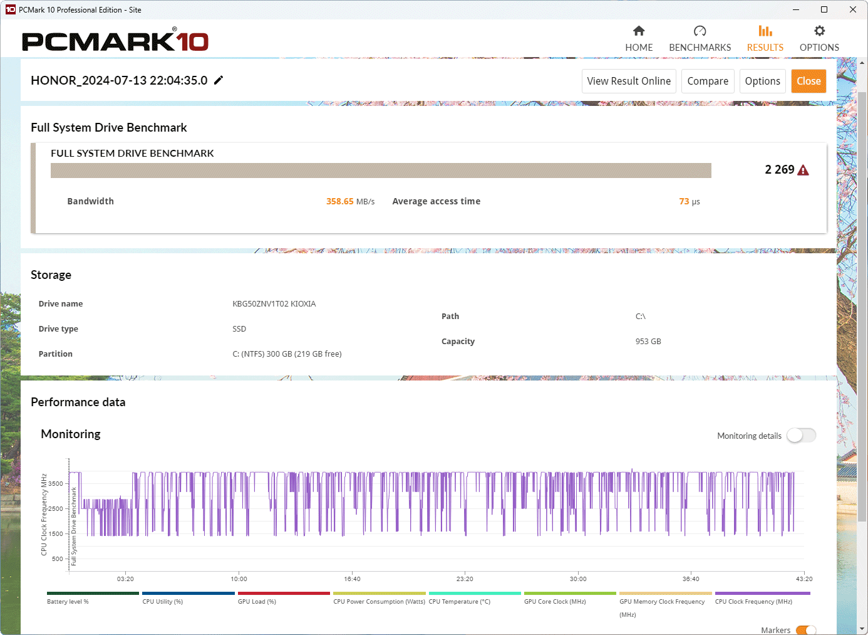Click drive name KBG50ZNV1T02 KIOXIA
The height and width of the screenshot is (635, 868).
(x=274, y=304)
